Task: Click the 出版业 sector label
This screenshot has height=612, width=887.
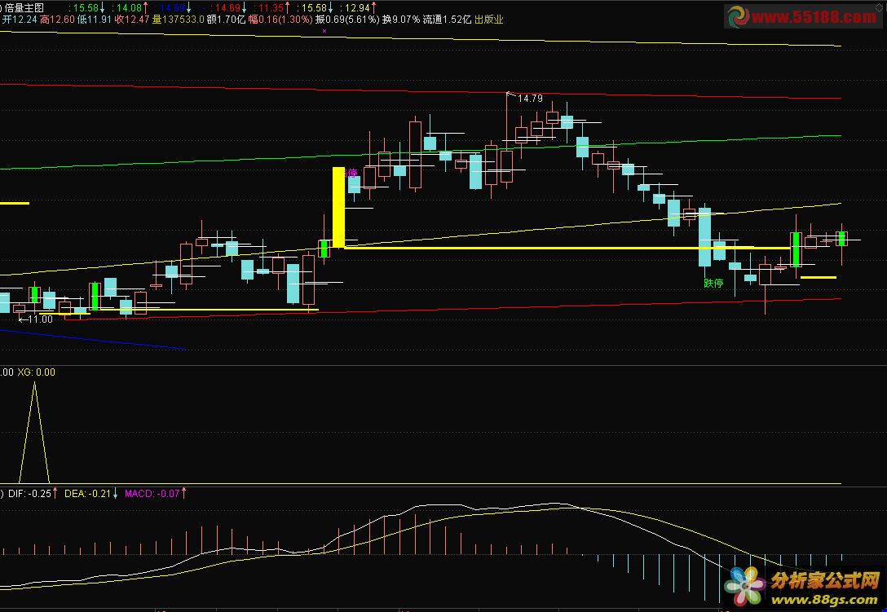Action: (x=489, y=20)
